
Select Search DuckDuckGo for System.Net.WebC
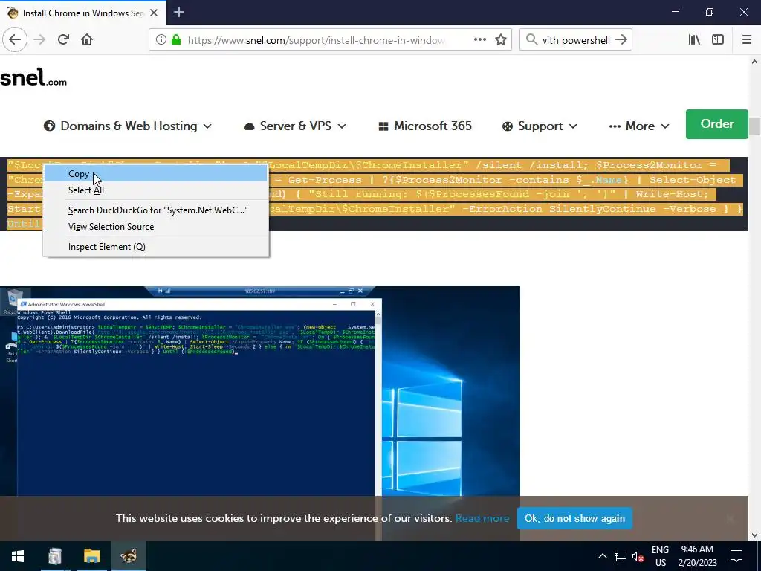156,210
